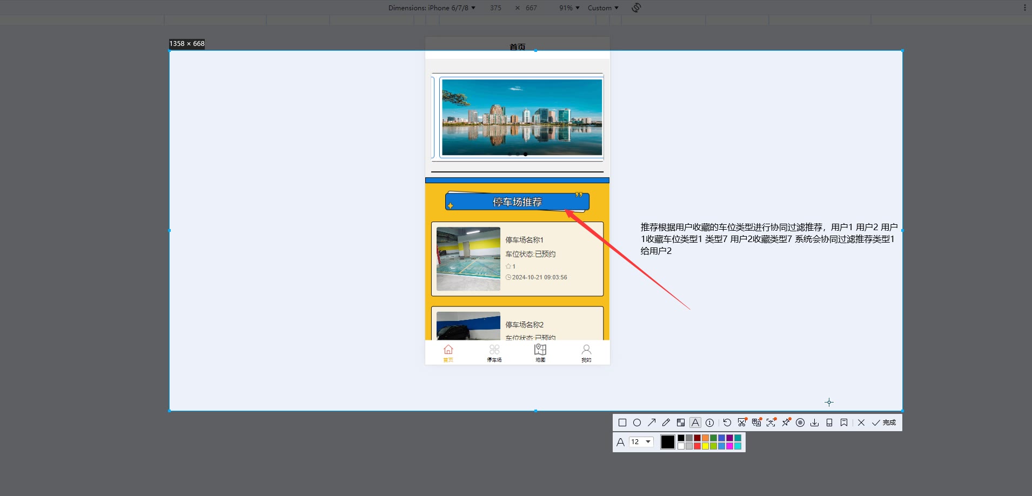1032x496 pixels.
Task: Select the white color swatch
Action: tap(681, 446)
